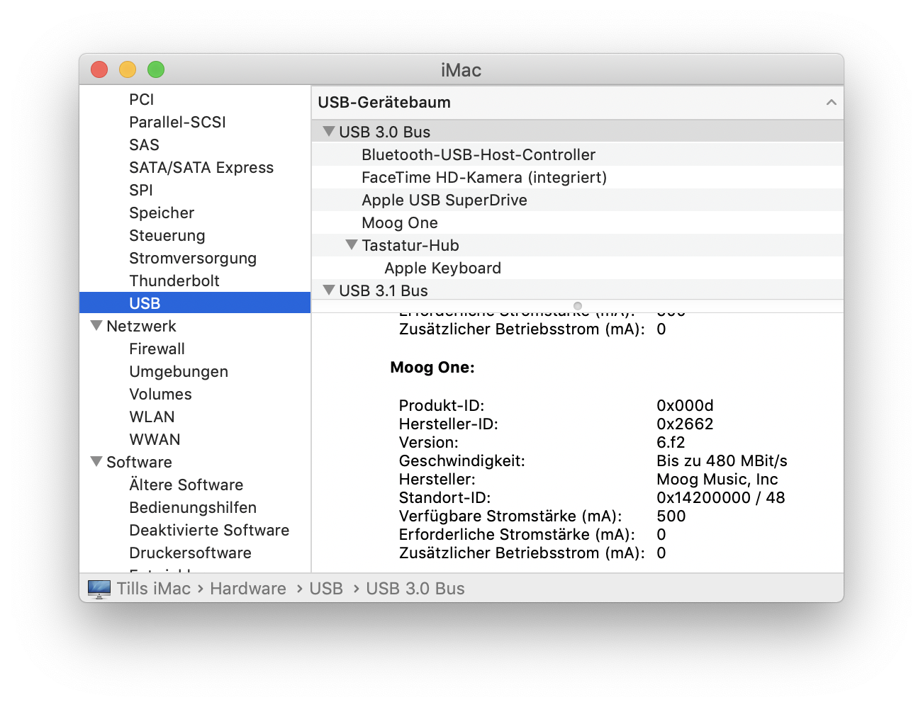This screenshot has height=707, width=923.
Task: Choose Apple Keyboard under Tastatur-Hub
Action: pyautogui.click(x=442, y=268)
